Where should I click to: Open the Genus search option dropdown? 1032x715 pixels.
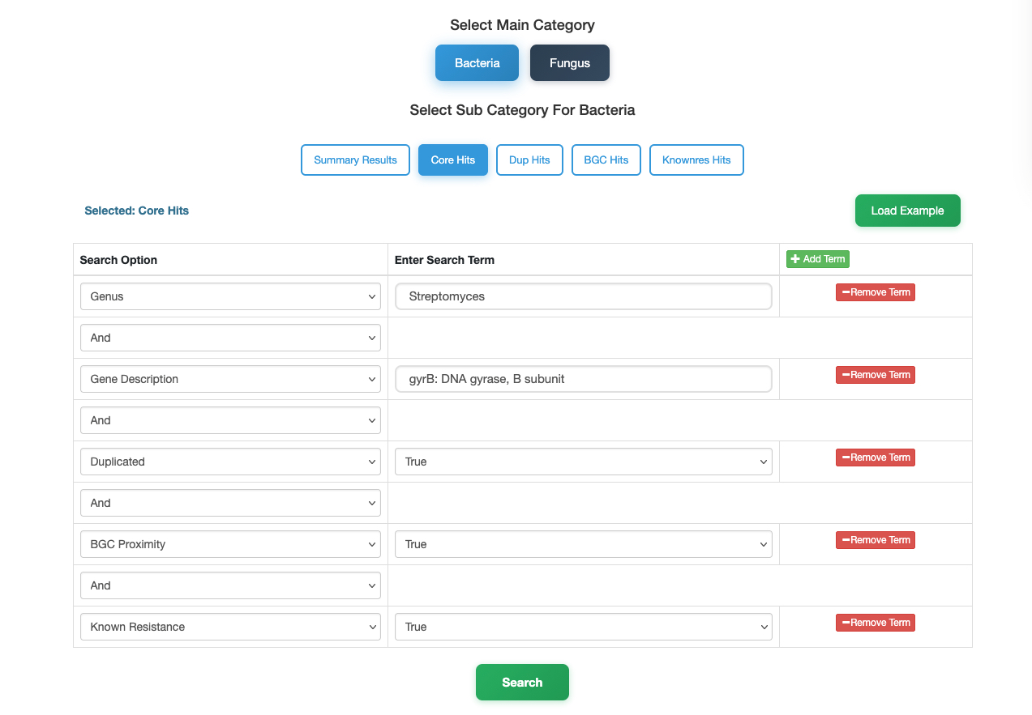point(230,296)
